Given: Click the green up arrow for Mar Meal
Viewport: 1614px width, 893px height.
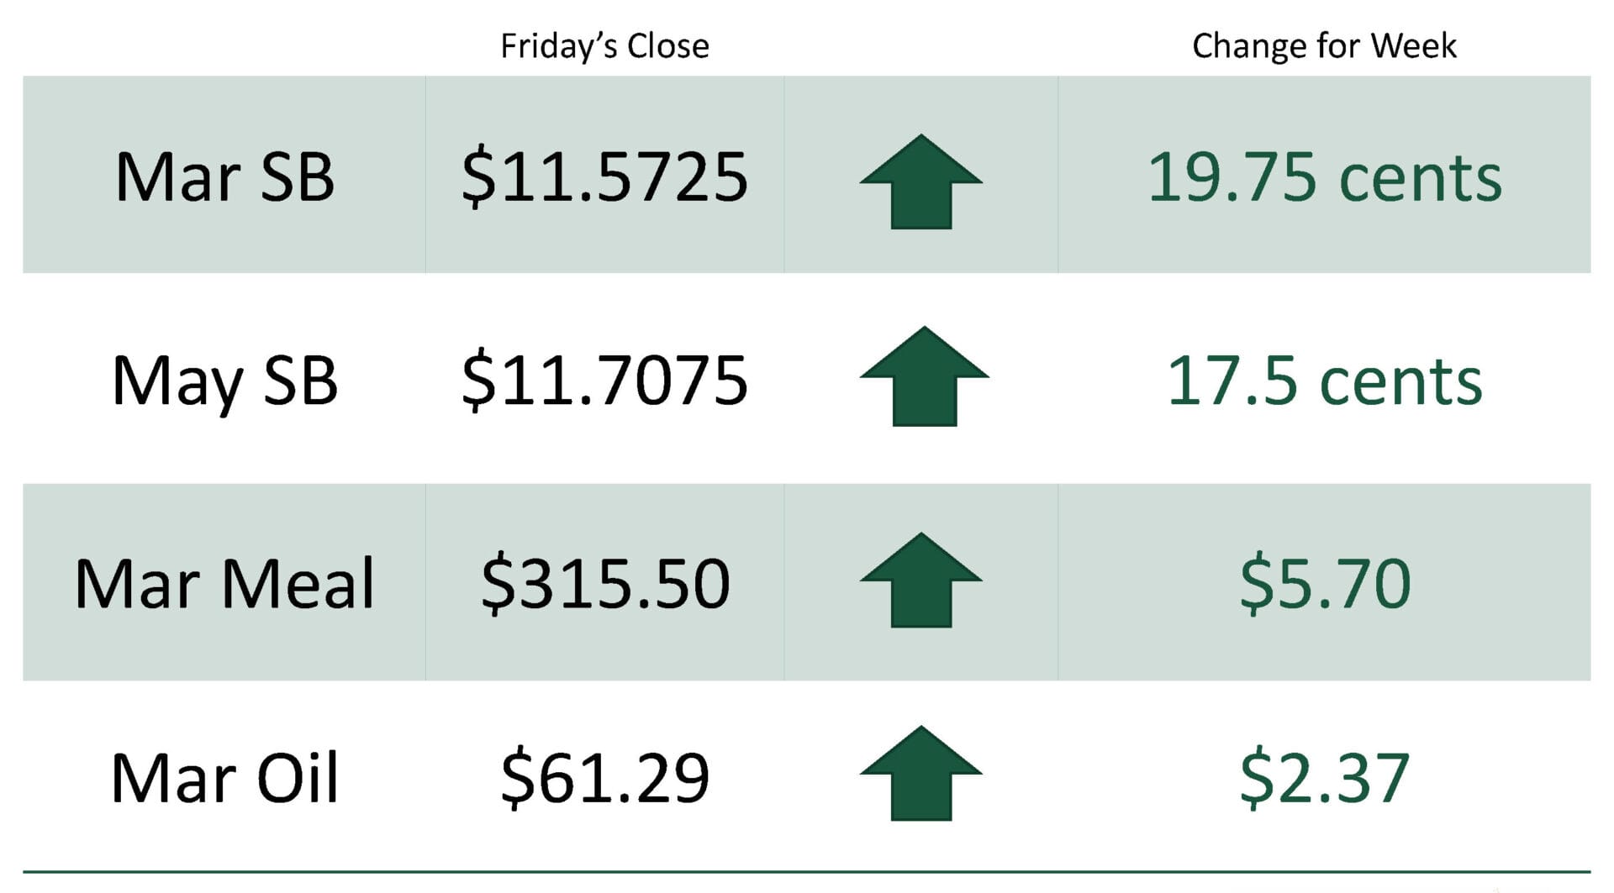Looking at the screenshot, I should (920, 580).
